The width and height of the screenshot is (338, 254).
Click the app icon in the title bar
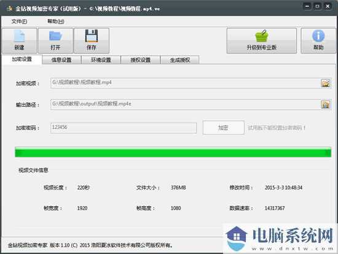tap(9, 9)
